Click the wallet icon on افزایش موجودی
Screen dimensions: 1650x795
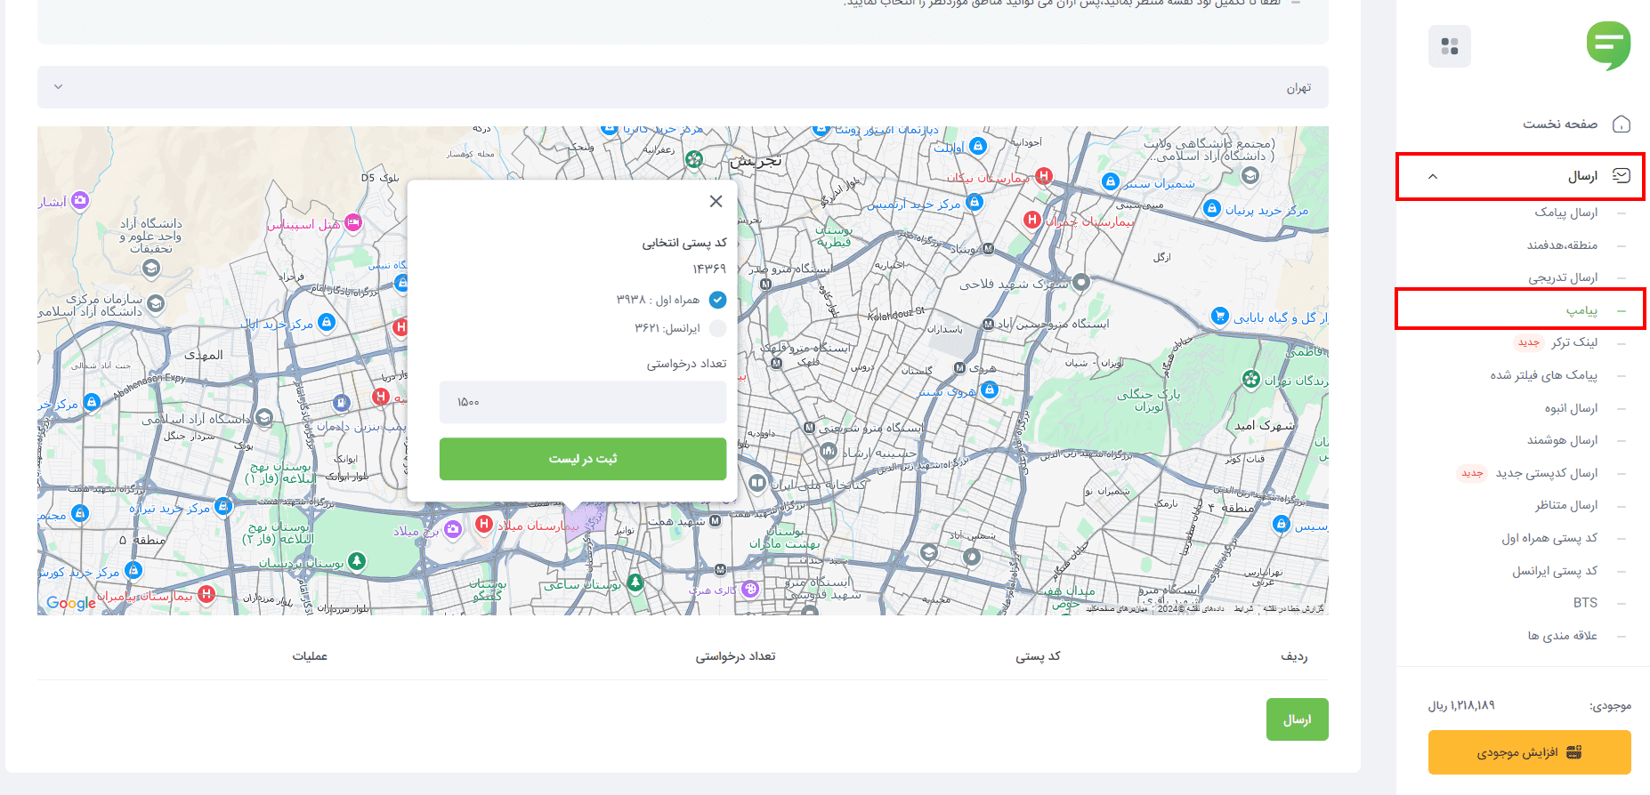[1573, 752]
